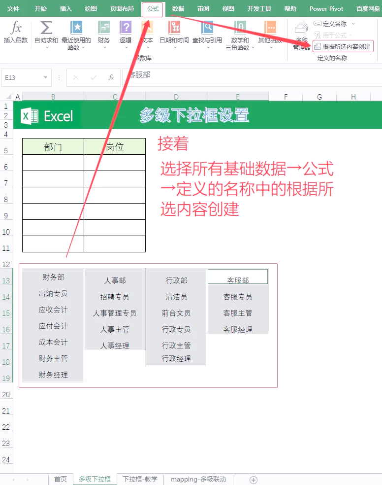This screenshot has width=382, height=485.
Task: Expand the Logical (逻辑) dropdown arrow
Action: click(127, 48)
